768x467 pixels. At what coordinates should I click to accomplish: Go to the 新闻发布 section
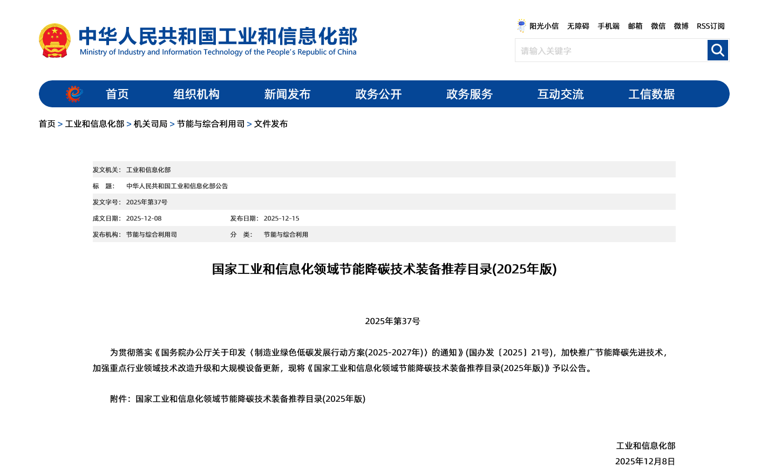287,94
